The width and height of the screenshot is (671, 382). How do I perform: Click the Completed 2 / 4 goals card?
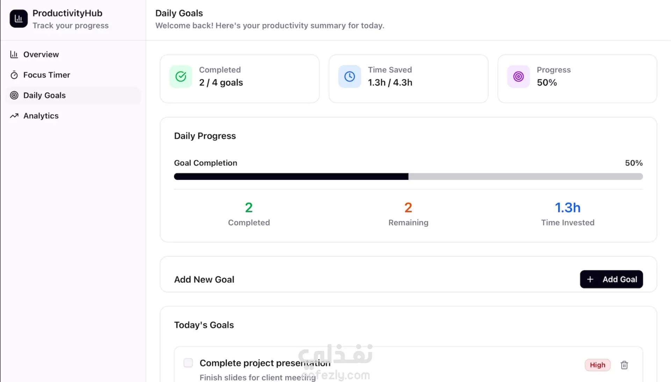click(x=239, y=79)
